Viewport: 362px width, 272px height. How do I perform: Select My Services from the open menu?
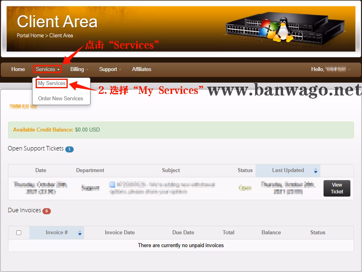[51, 83]
